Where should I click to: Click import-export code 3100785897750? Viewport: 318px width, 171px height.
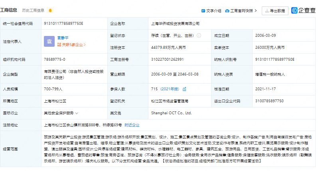269,101
